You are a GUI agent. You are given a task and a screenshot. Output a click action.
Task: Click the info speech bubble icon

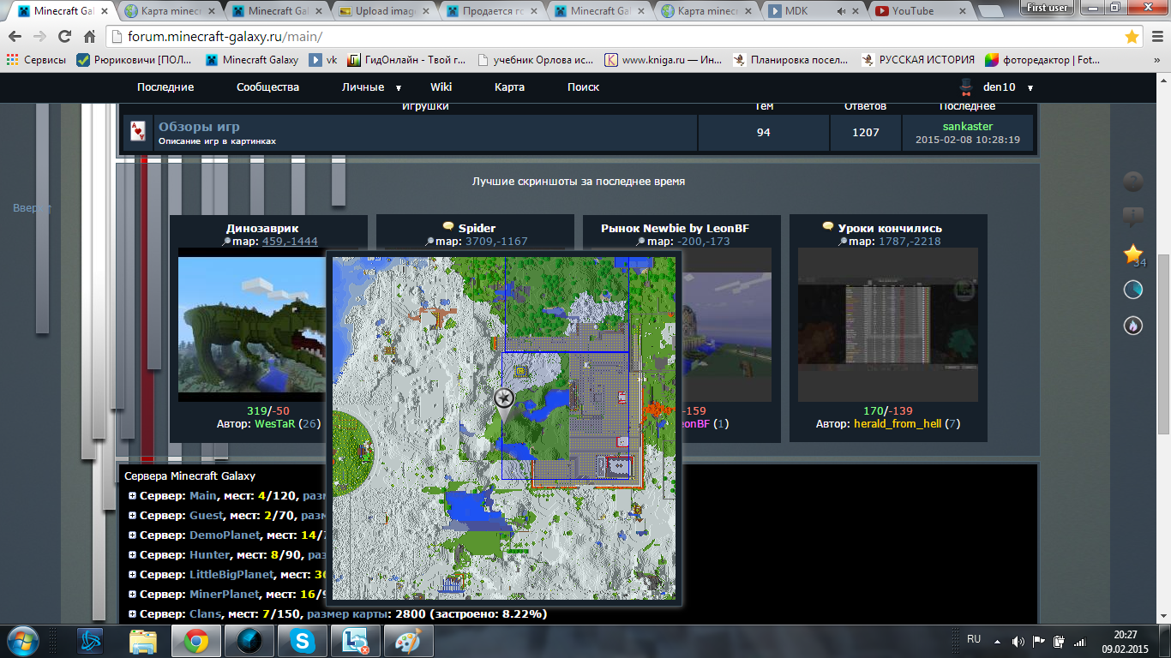click(1133, 217)
